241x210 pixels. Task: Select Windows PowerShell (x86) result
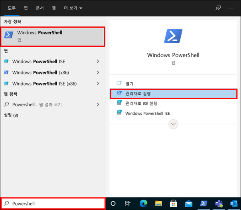[47, 72]
